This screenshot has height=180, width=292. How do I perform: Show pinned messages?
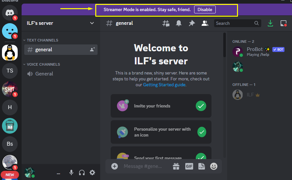(192, 24)
